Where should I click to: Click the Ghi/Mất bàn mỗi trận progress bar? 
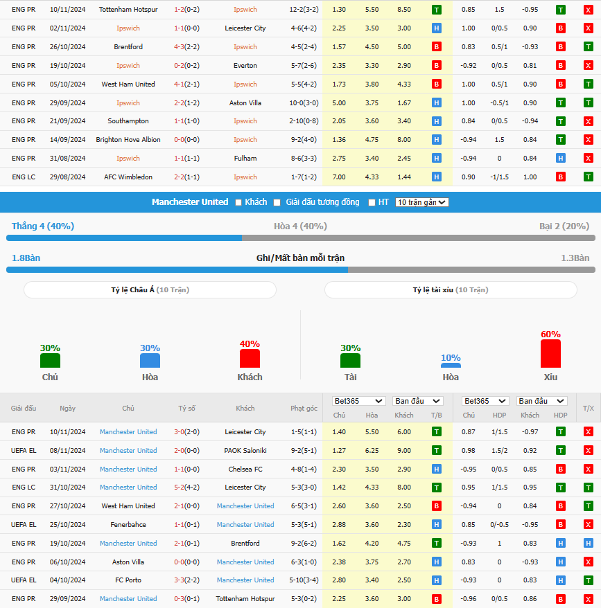pyautogui.click(x=301, y=269)
